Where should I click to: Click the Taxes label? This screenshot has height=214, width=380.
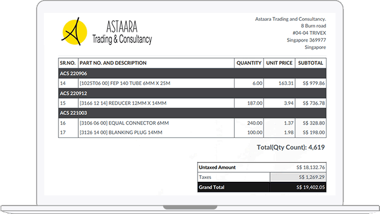pyautogui.click(x=205, y=177)
